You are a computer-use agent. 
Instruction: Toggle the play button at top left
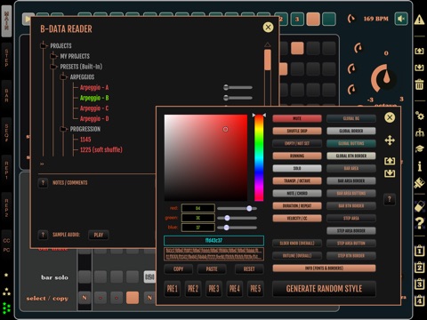coord(28,19)
